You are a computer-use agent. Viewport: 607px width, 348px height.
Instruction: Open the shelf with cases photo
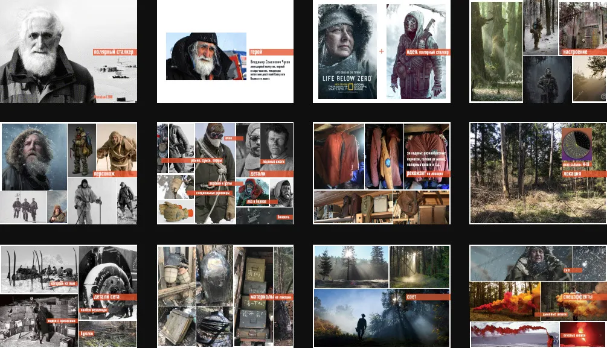point(353,207)
